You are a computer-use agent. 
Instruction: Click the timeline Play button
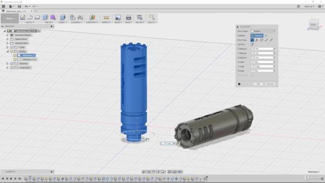click(x=11, y=178)
